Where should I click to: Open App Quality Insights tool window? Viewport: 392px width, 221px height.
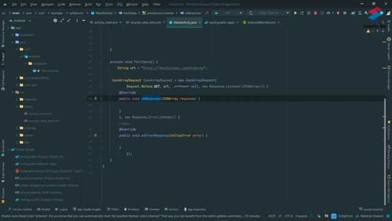[x=87, y=209]
